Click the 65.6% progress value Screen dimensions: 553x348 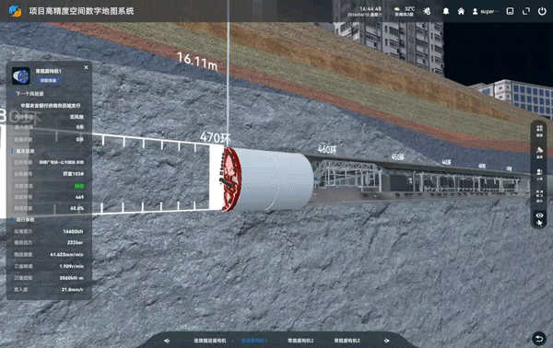point(76,208)
